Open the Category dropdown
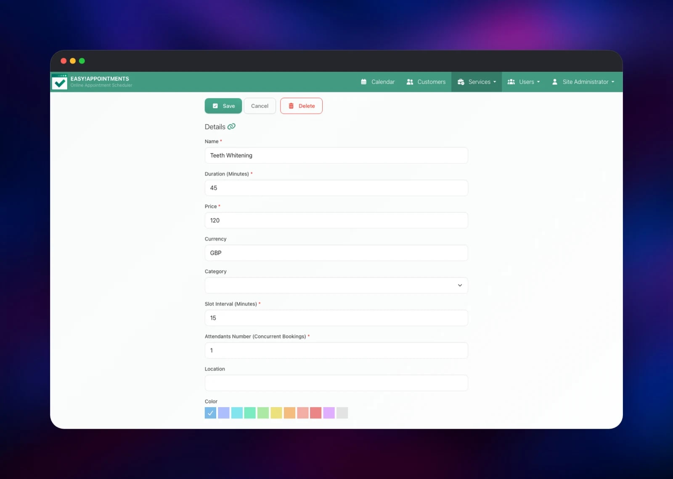Image resolution: width=673 pixels, height=479 pixels. click(x=336, y=285)
